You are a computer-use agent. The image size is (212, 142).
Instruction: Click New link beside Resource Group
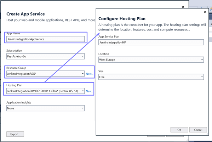click(90, 74)
